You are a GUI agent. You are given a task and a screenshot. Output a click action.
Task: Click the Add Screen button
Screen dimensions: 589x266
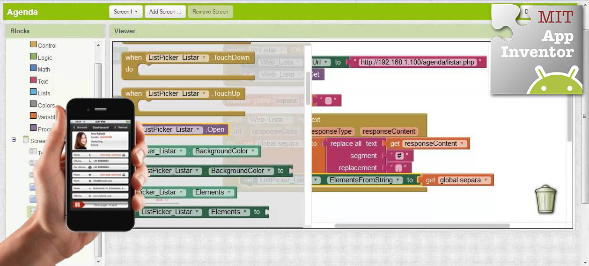(165, 12)
